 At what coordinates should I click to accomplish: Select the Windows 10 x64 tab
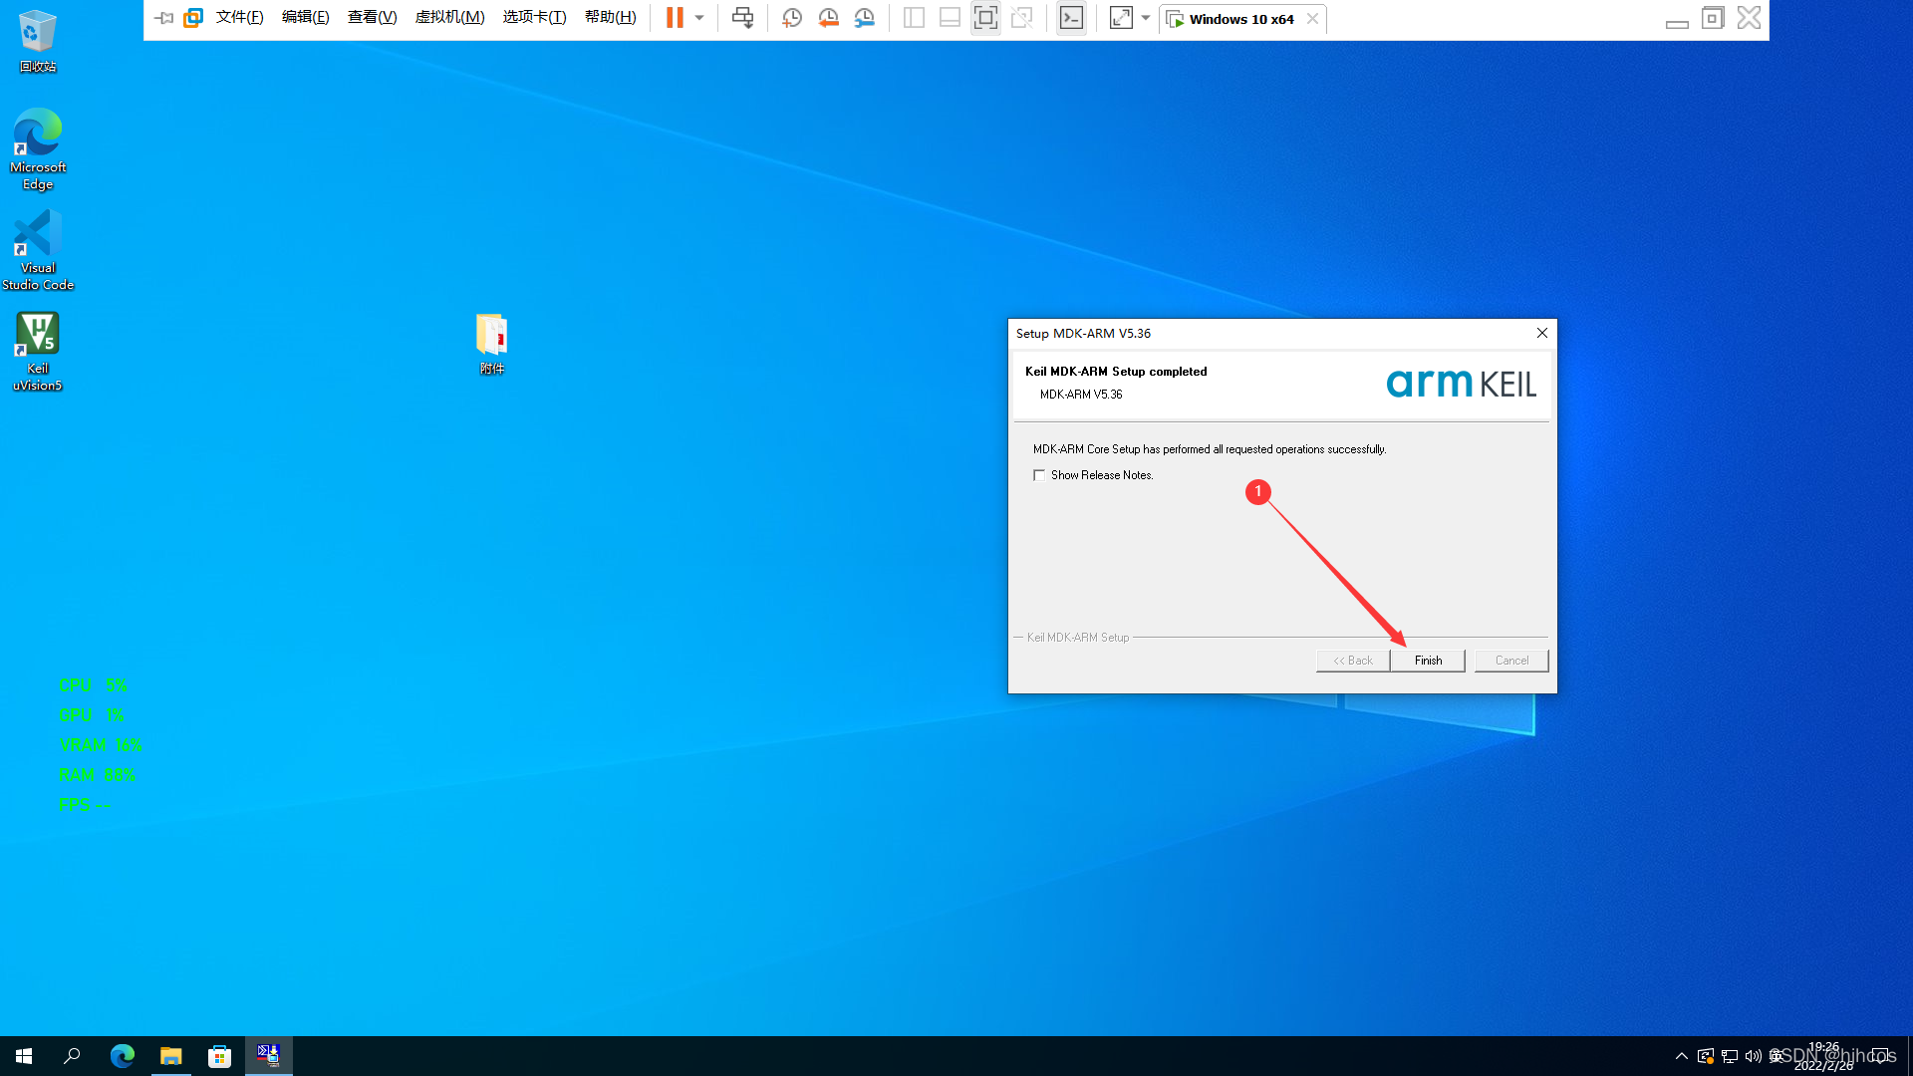point(1239,19)
